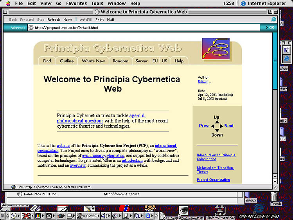The height and width of the screenshot is (220, 293).
Task: Click the page icon beside the address
Action: (x=31, y=28)
